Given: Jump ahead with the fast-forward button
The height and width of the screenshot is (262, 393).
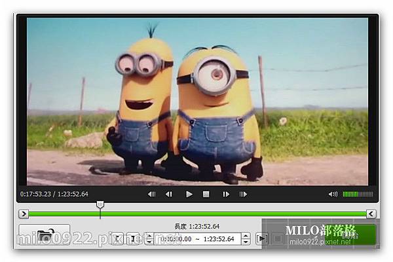Looking at the screenshot, I should click(243, 195).
